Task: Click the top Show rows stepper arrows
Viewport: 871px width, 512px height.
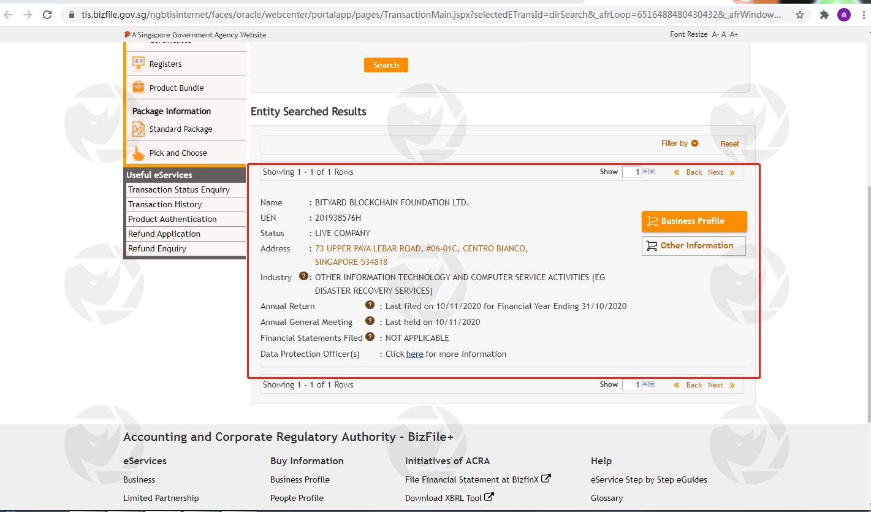Action: point(648,172)
